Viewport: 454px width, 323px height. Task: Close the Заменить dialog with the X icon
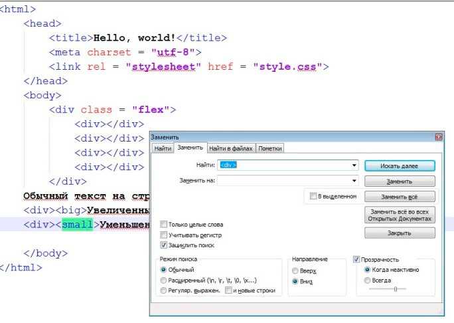(439, 137)
